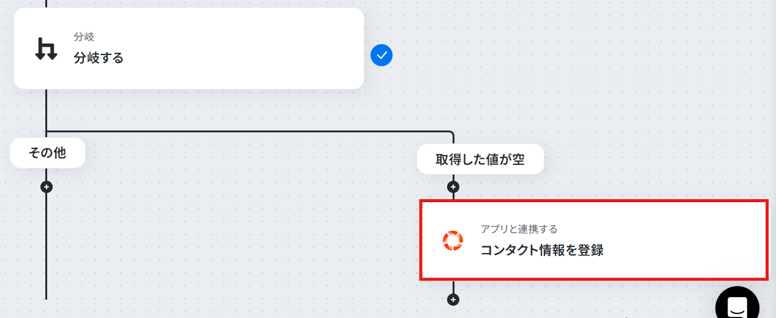This screenshot has height=318, width=776.
Task: Open the コンタクト情報を登録 step card
Action: (593, 240)
